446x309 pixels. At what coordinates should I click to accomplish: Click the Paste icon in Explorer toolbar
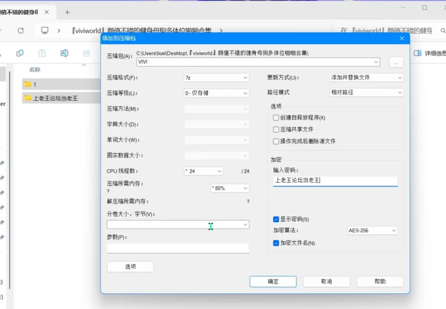(x=42, y=53)
